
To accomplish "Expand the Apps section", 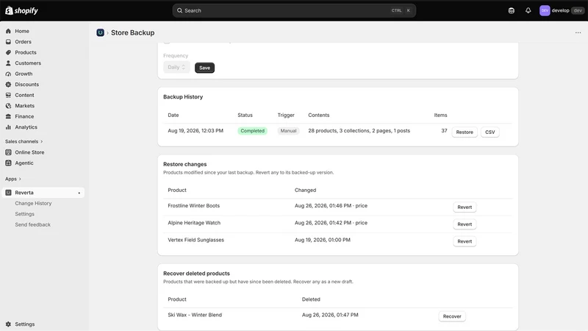I will click(x=13, y=179).
